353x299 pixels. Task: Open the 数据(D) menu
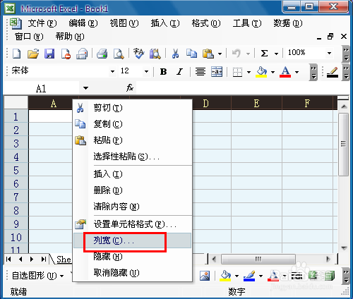288,23
